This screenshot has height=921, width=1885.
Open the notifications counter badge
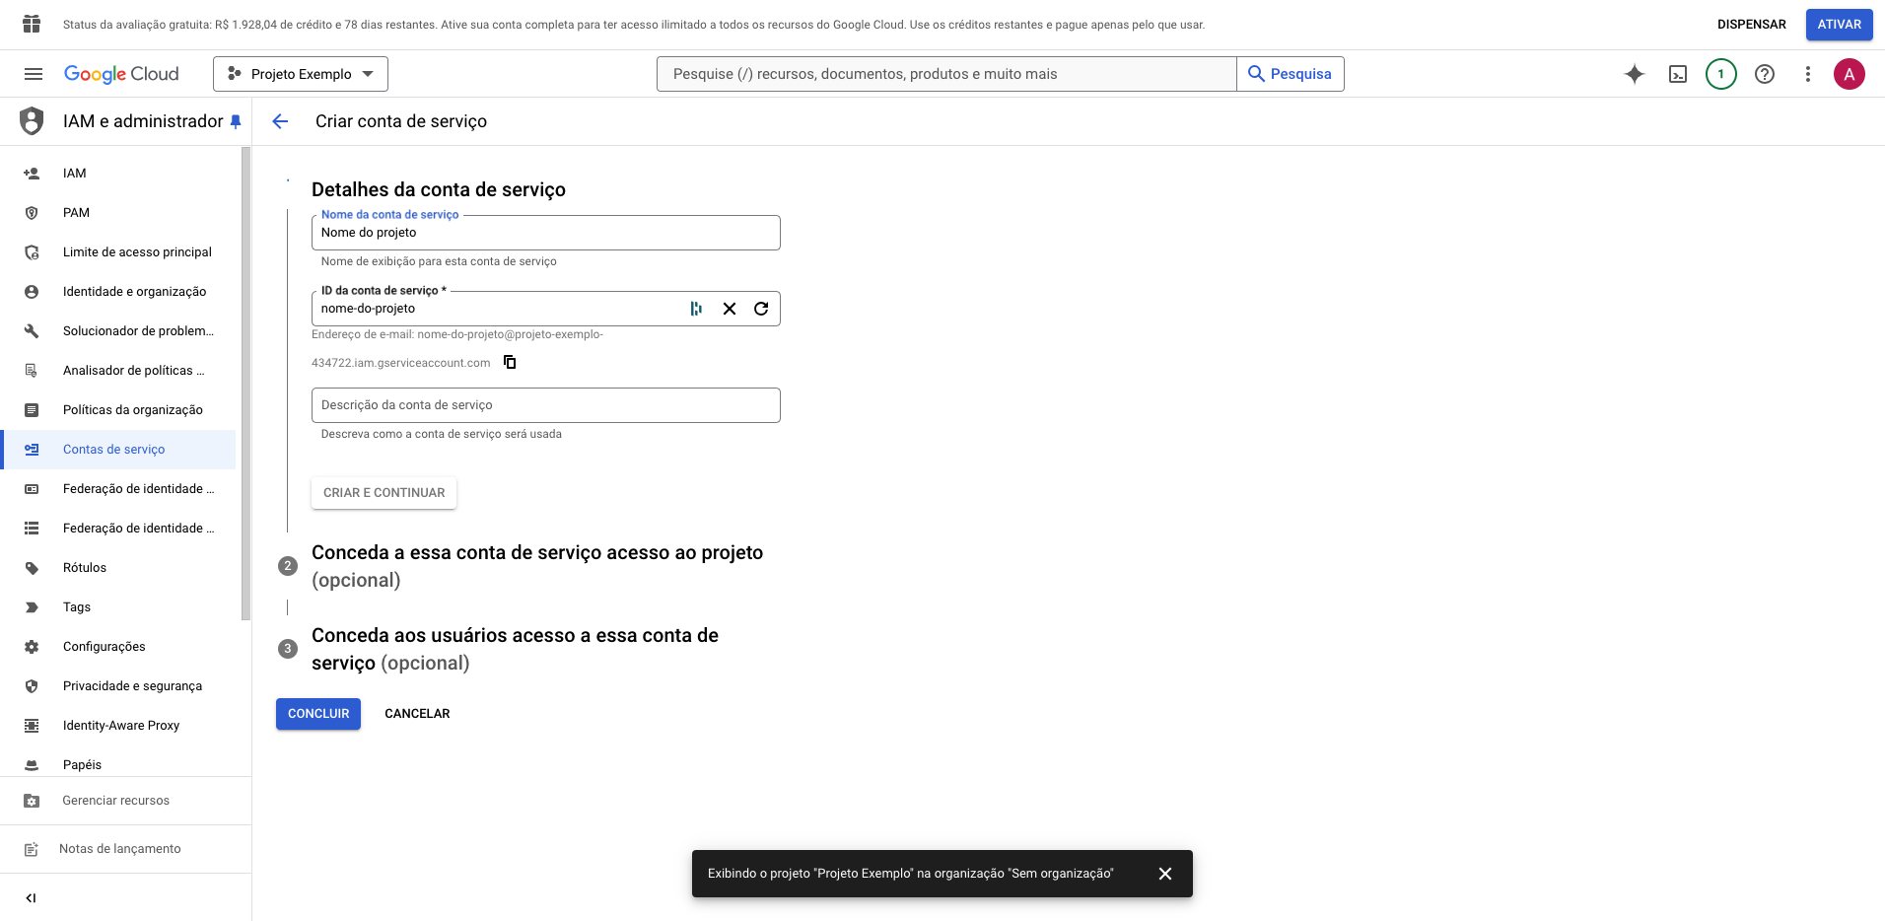1720,74
